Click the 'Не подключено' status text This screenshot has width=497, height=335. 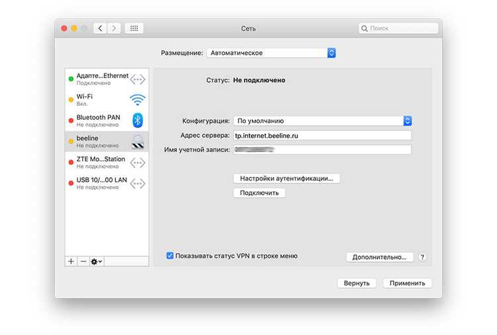click(259, 80)
